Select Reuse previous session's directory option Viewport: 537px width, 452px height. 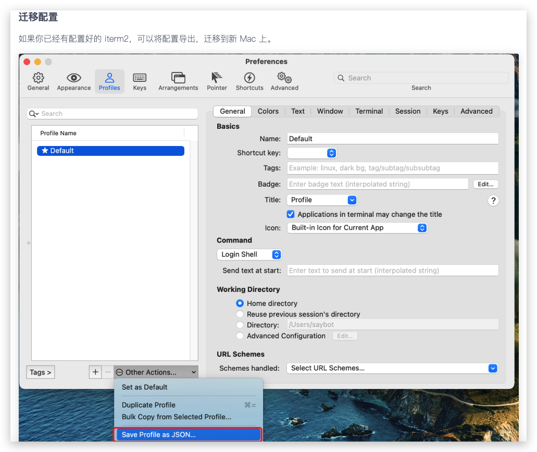240,314
